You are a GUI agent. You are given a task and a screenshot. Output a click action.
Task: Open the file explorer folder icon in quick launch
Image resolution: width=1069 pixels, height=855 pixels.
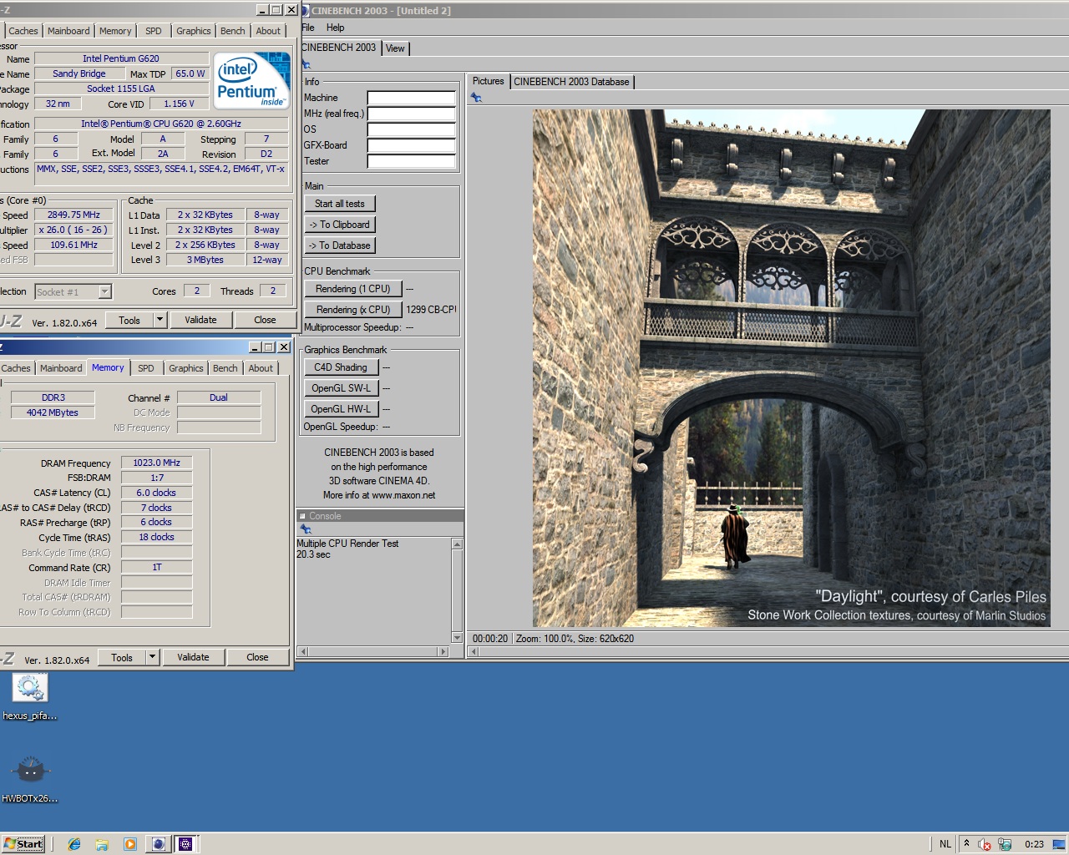coord(102,844)
